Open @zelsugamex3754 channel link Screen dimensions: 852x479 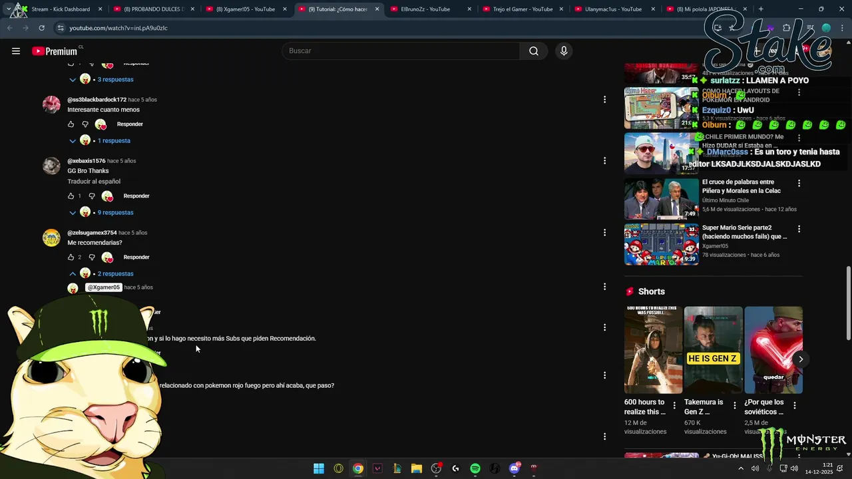click(x=92, y=233)
